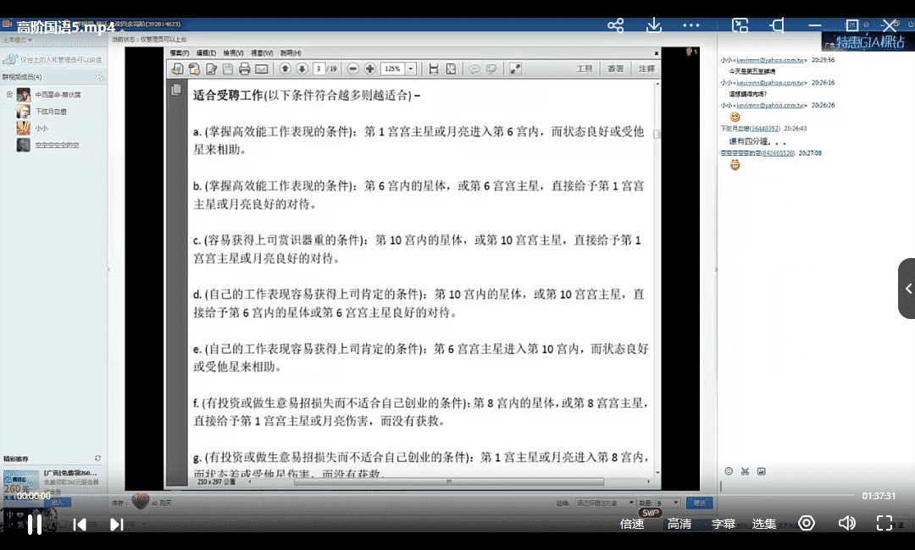
Task: Click the print icon in PDF toolbar
Action: click(244, 69)
